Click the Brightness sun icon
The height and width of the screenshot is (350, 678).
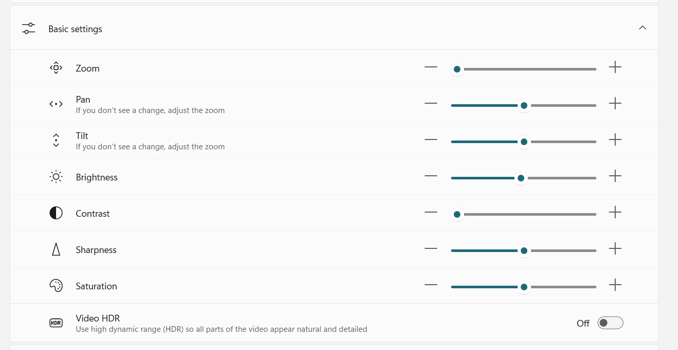click(x=56, y=177)
